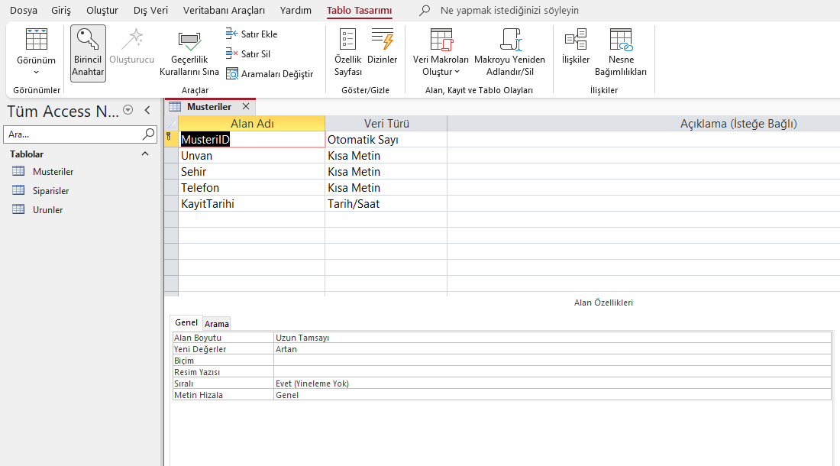The width and height of the screenshot is (840, 466).
Task: Collapse the Tablolar group
Action: [144, 154]
